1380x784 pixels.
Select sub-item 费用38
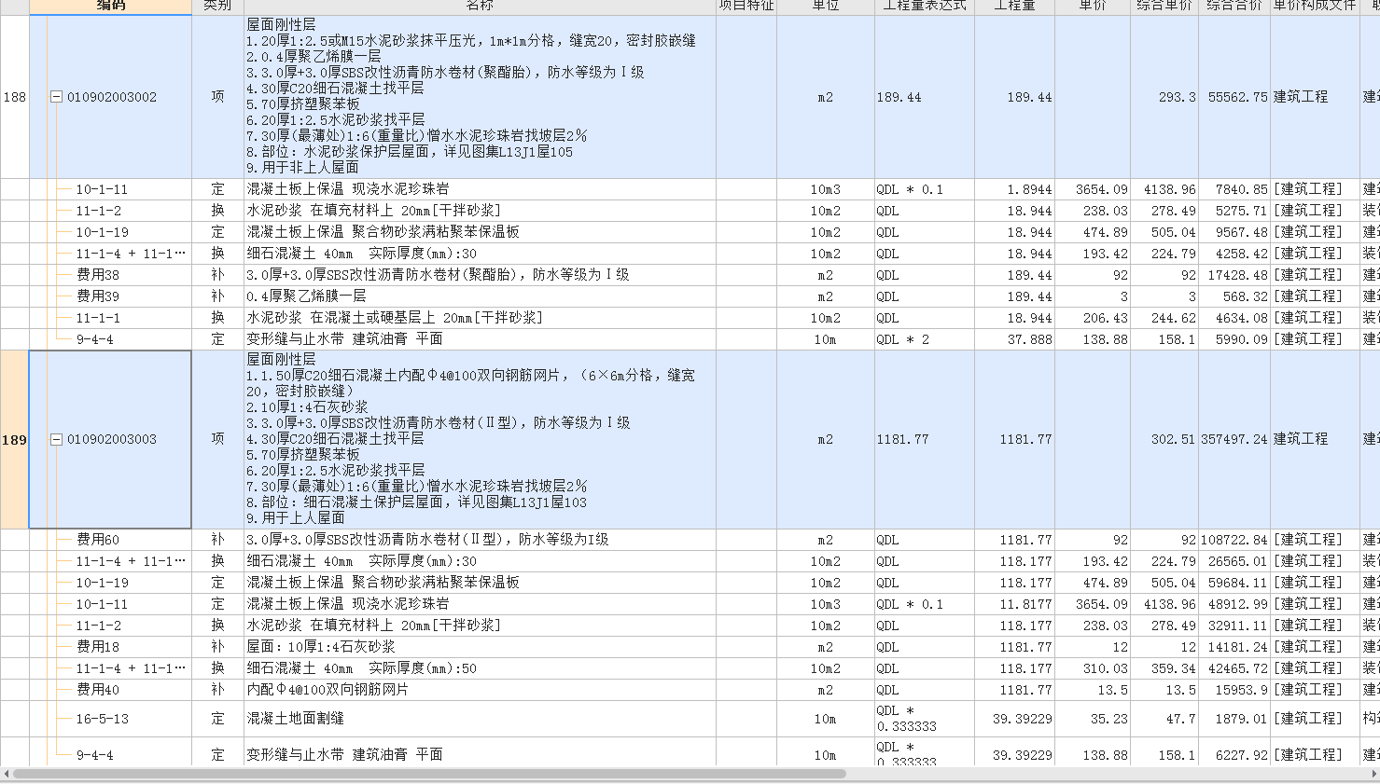(x=98, y=275)
